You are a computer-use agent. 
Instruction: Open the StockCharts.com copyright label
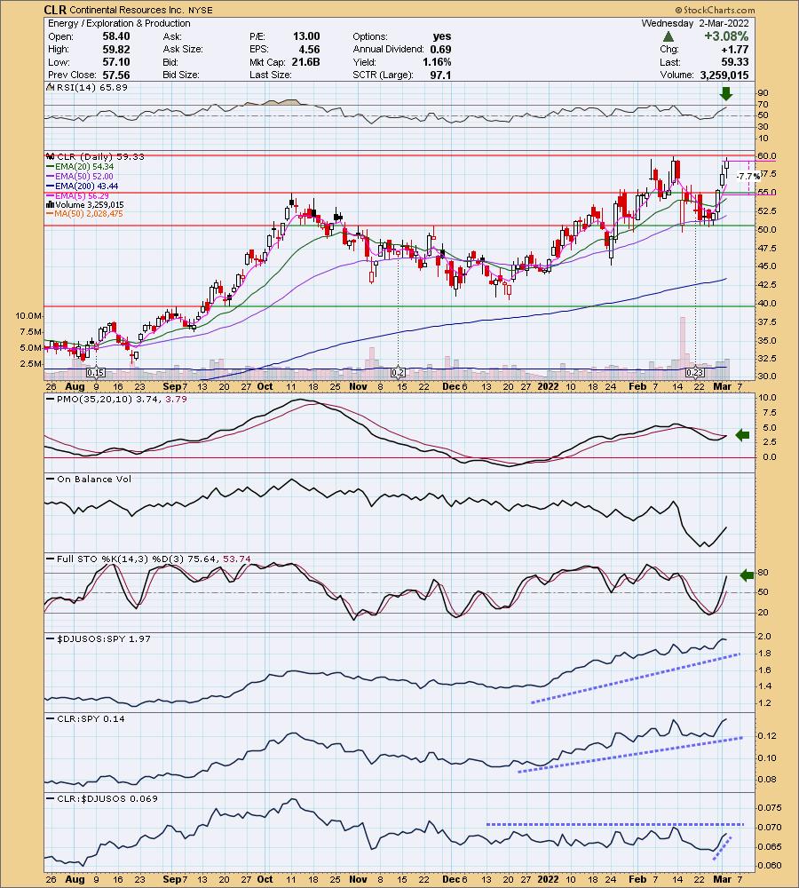[x=716, y=10]
